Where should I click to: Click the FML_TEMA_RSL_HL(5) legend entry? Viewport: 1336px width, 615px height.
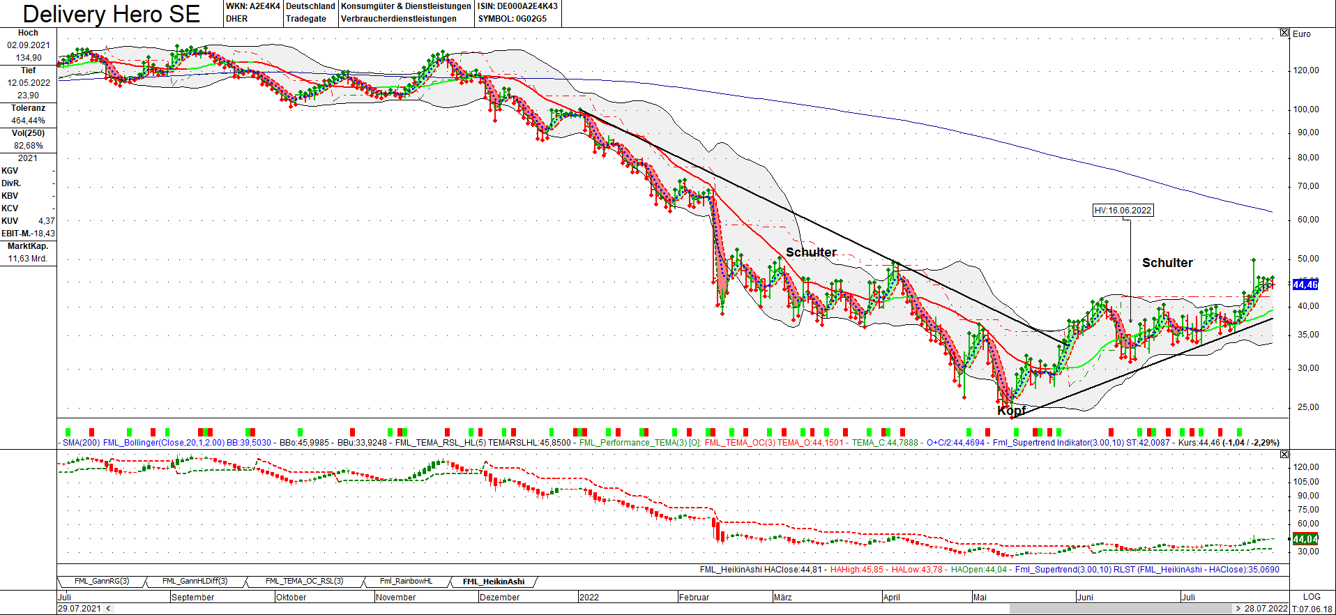[441, 443]
